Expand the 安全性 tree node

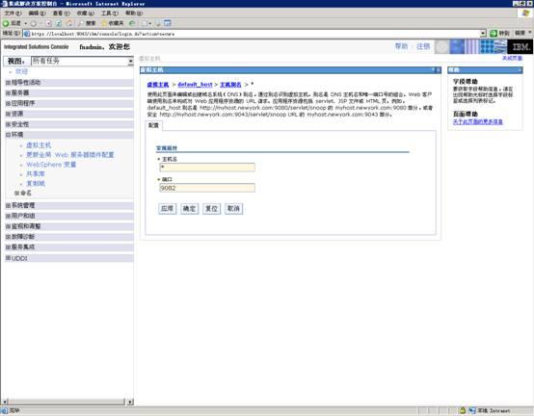point(8,124)
